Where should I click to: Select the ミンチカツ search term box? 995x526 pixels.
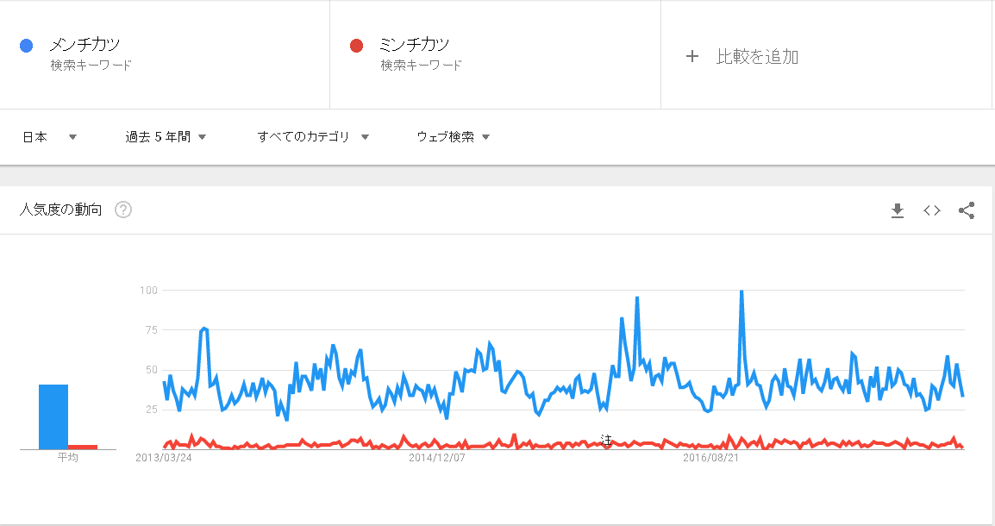tap(495, 54)
